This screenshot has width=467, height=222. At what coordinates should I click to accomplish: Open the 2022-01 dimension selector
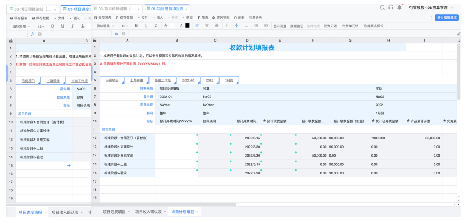[x=189, y=80]
